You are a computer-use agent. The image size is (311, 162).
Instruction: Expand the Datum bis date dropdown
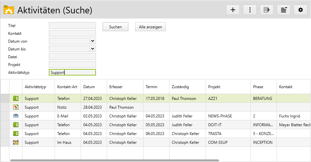tap(93, 49)
